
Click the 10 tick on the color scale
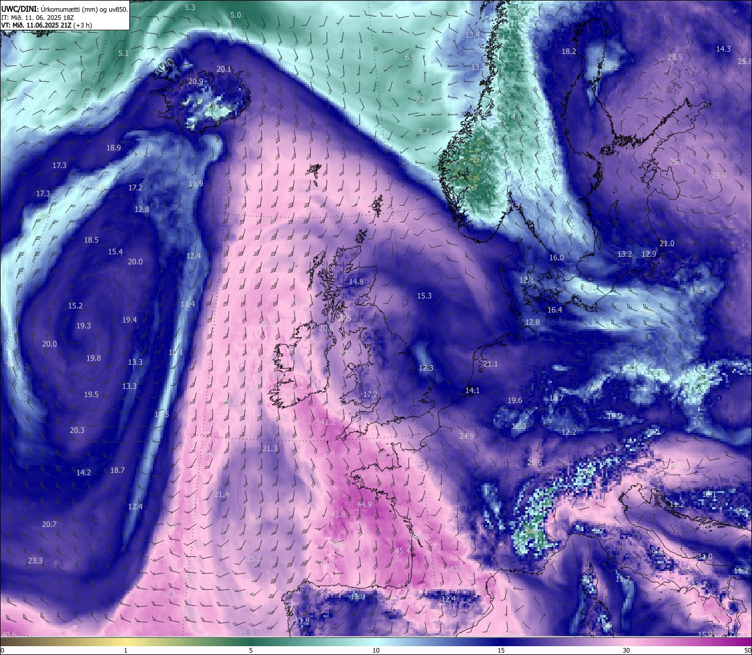pos(376,650)
